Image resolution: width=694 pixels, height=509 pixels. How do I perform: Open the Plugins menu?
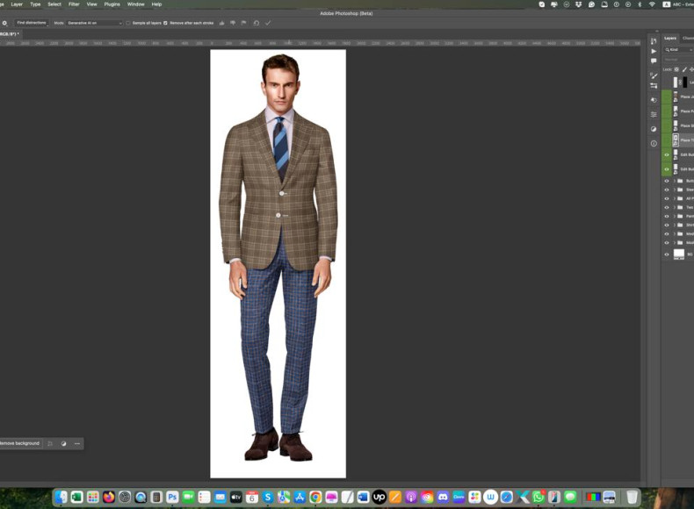click(x=112, y=4)
